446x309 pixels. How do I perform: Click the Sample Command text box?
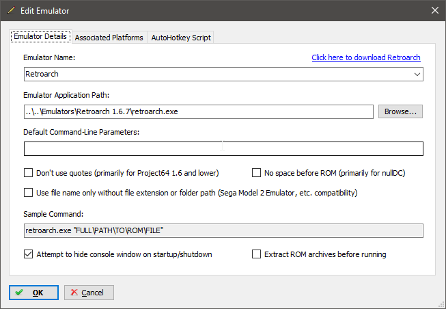click(x=223, y=230)
